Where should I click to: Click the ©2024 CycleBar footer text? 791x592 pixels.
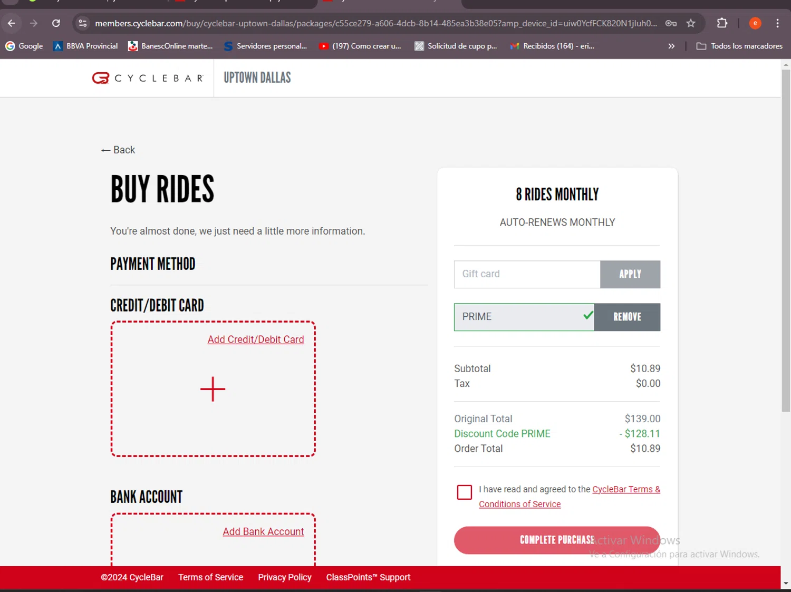(132, 577)
